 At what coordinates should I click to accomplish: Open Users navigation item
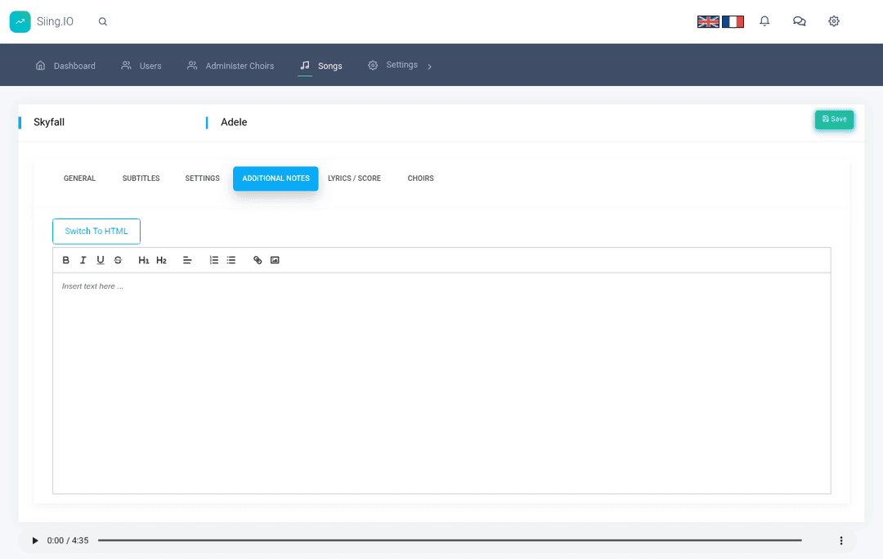141,65
